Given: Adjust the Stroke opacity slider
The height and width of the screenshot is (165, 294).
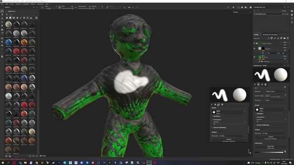Looking at the screenshot, I should tap(85, 8).
